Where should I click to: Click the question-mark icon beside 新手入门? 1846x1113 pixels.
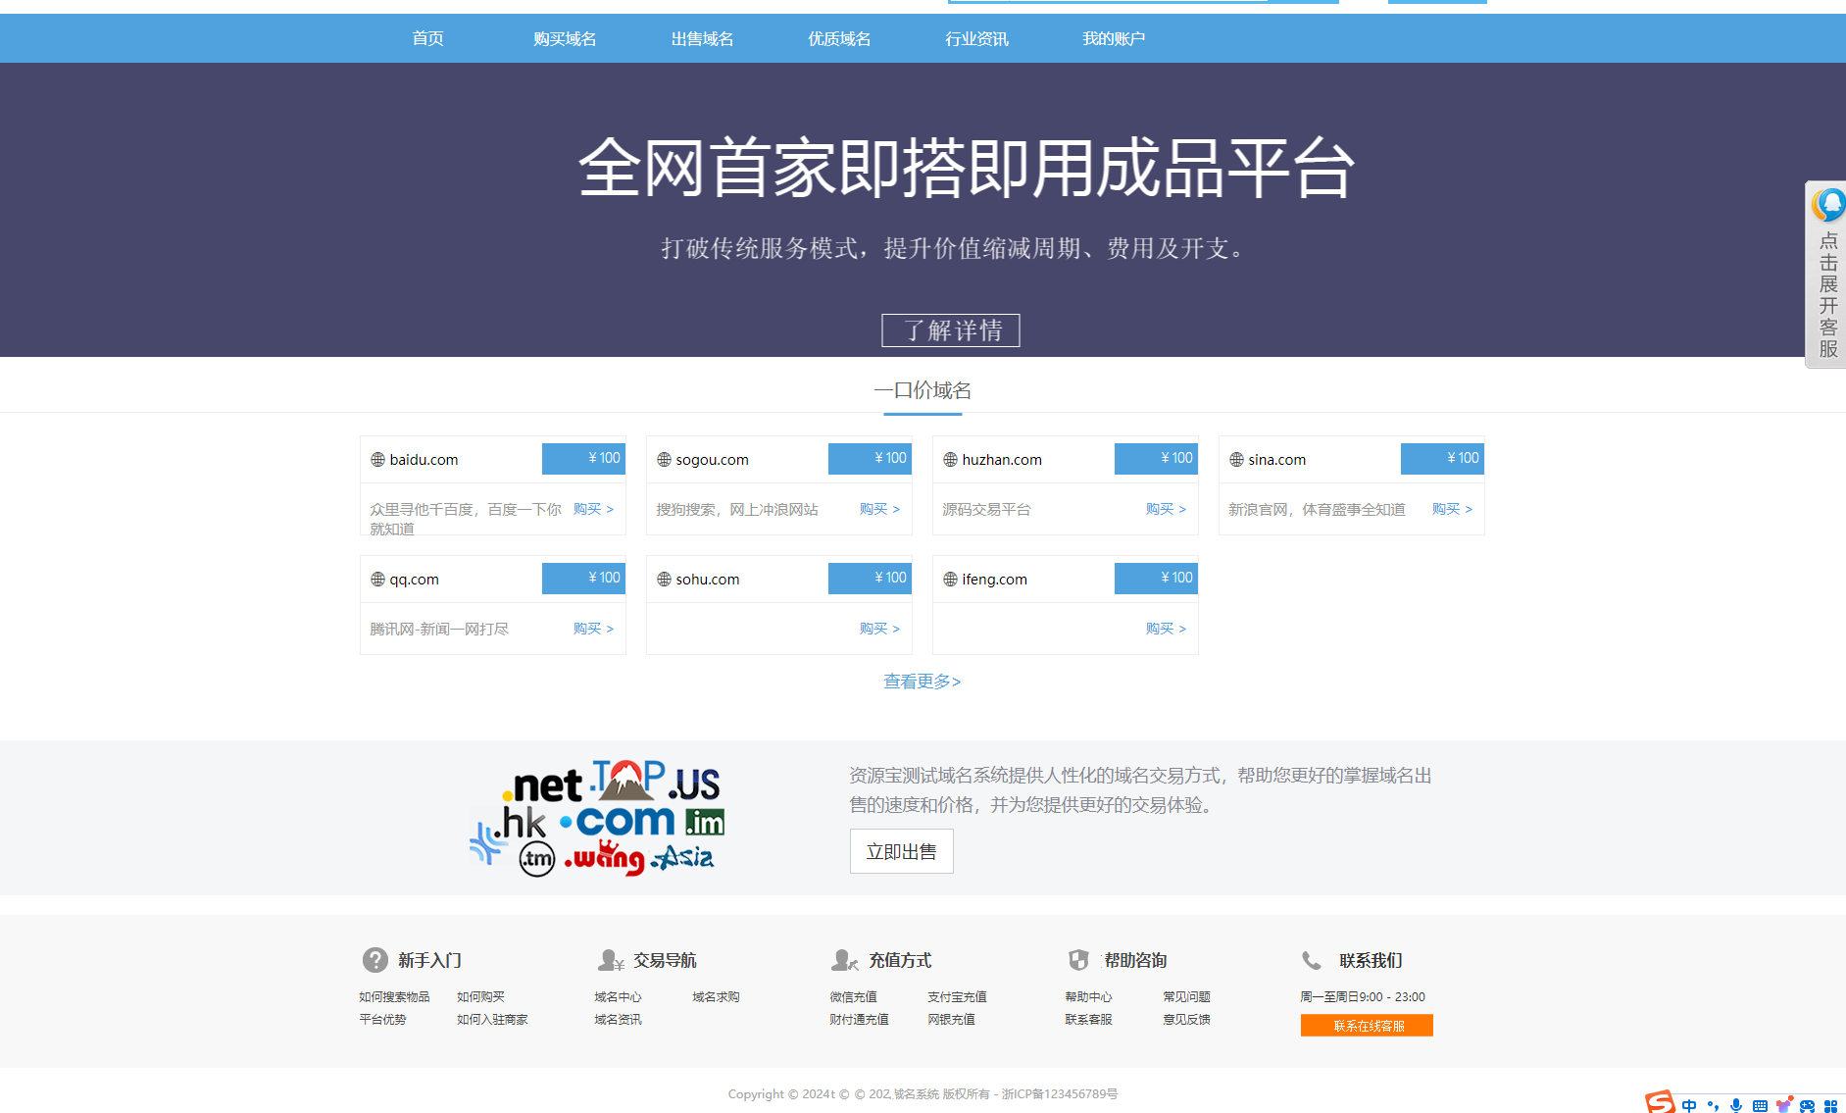(x=374, y=960)
